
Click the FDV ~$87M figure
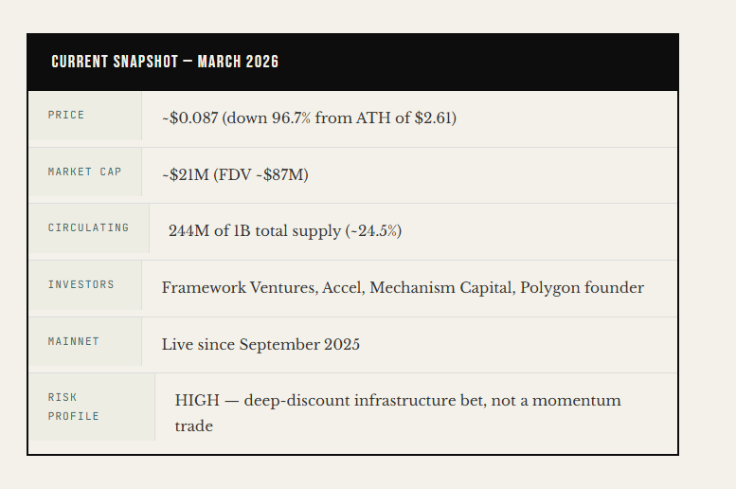261,174
